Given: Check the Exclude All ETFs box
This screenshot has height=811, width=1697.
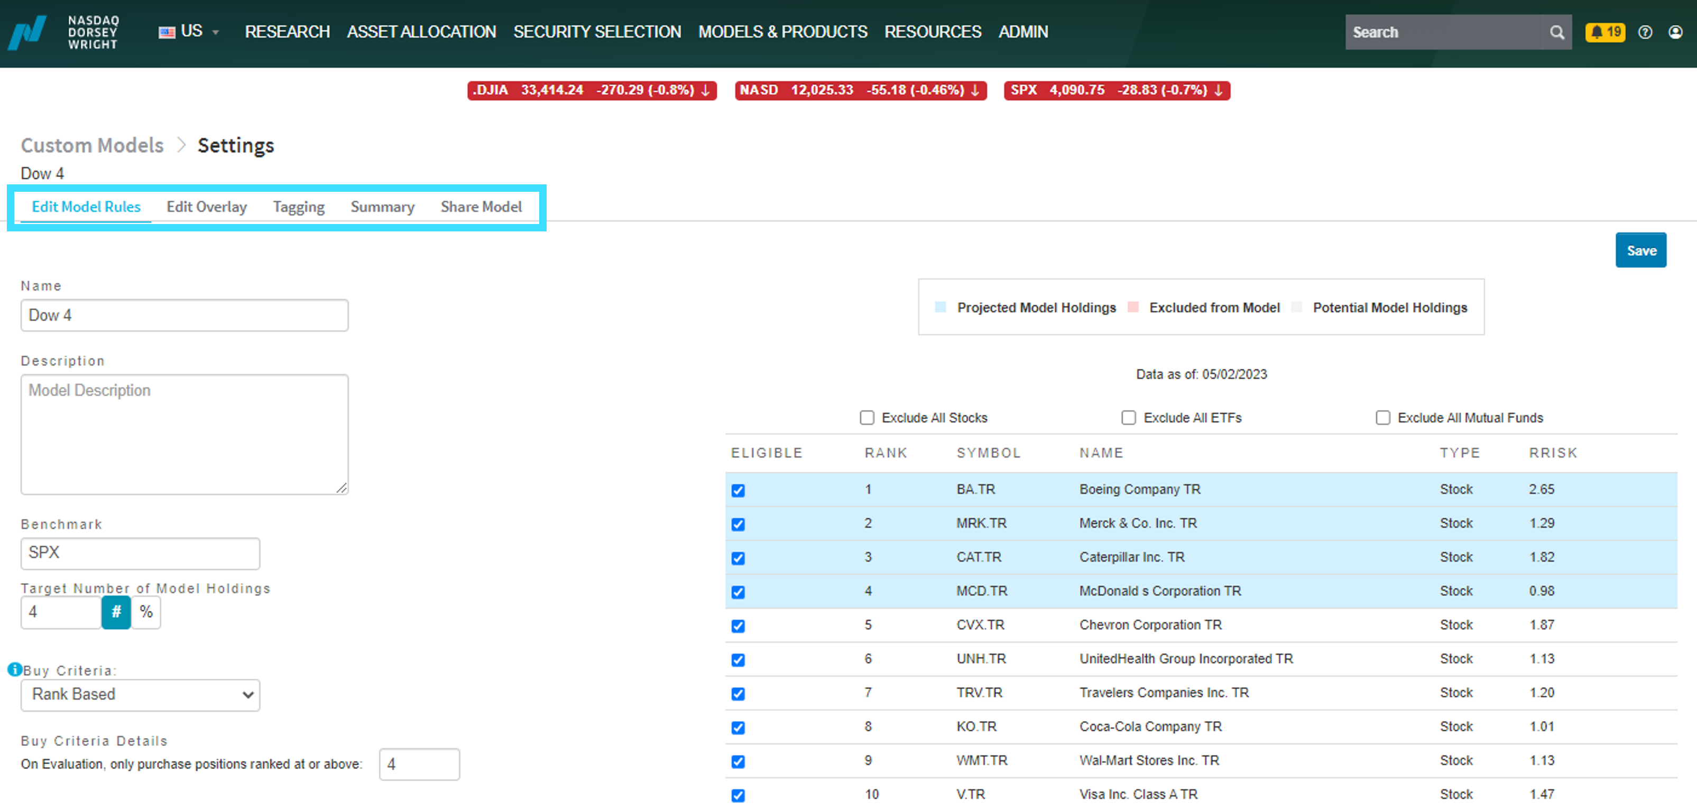Looking at the screenshot, I should (1129, 418).
